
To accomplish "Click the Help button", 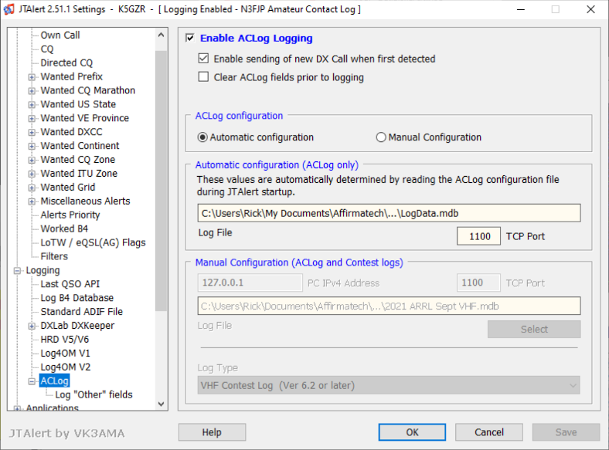I will click(x=212, y=432).
